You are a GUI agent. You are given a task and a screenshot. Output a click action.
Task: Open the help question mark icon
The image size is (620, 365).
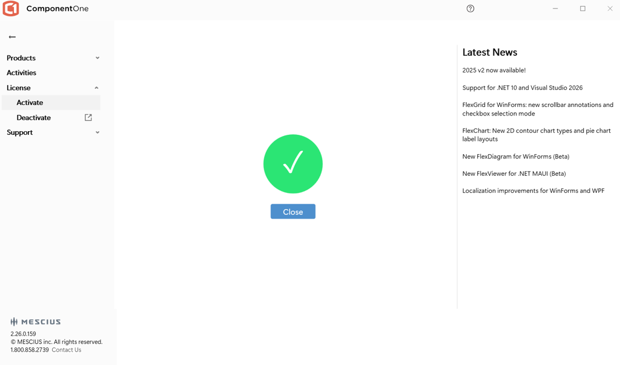pos(470,8)
